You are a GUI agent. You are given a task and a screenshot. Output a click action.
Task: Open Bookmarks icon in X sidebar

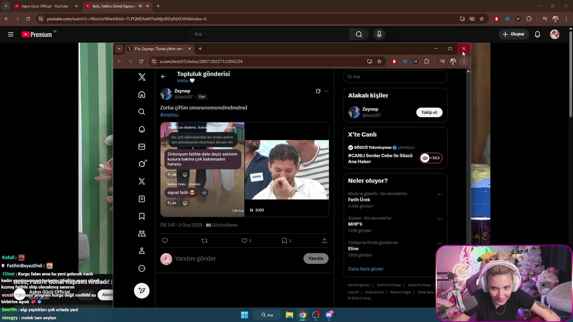142,216
